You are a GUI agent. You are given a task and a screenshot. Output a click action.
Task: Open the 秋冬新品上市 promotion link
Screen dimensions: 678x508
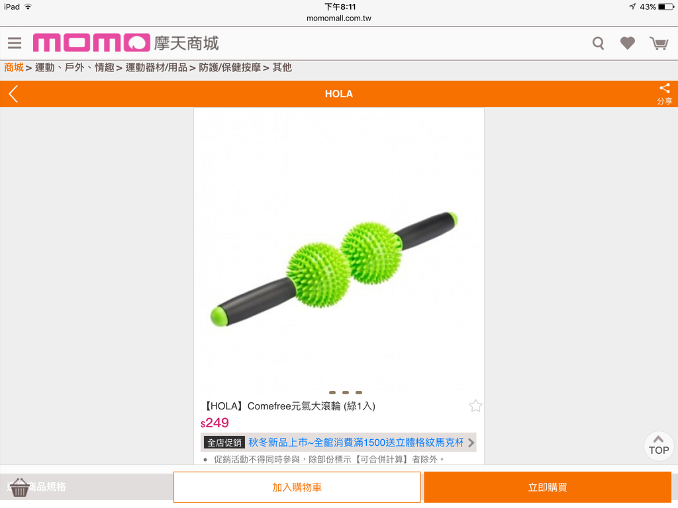point(356,443)
